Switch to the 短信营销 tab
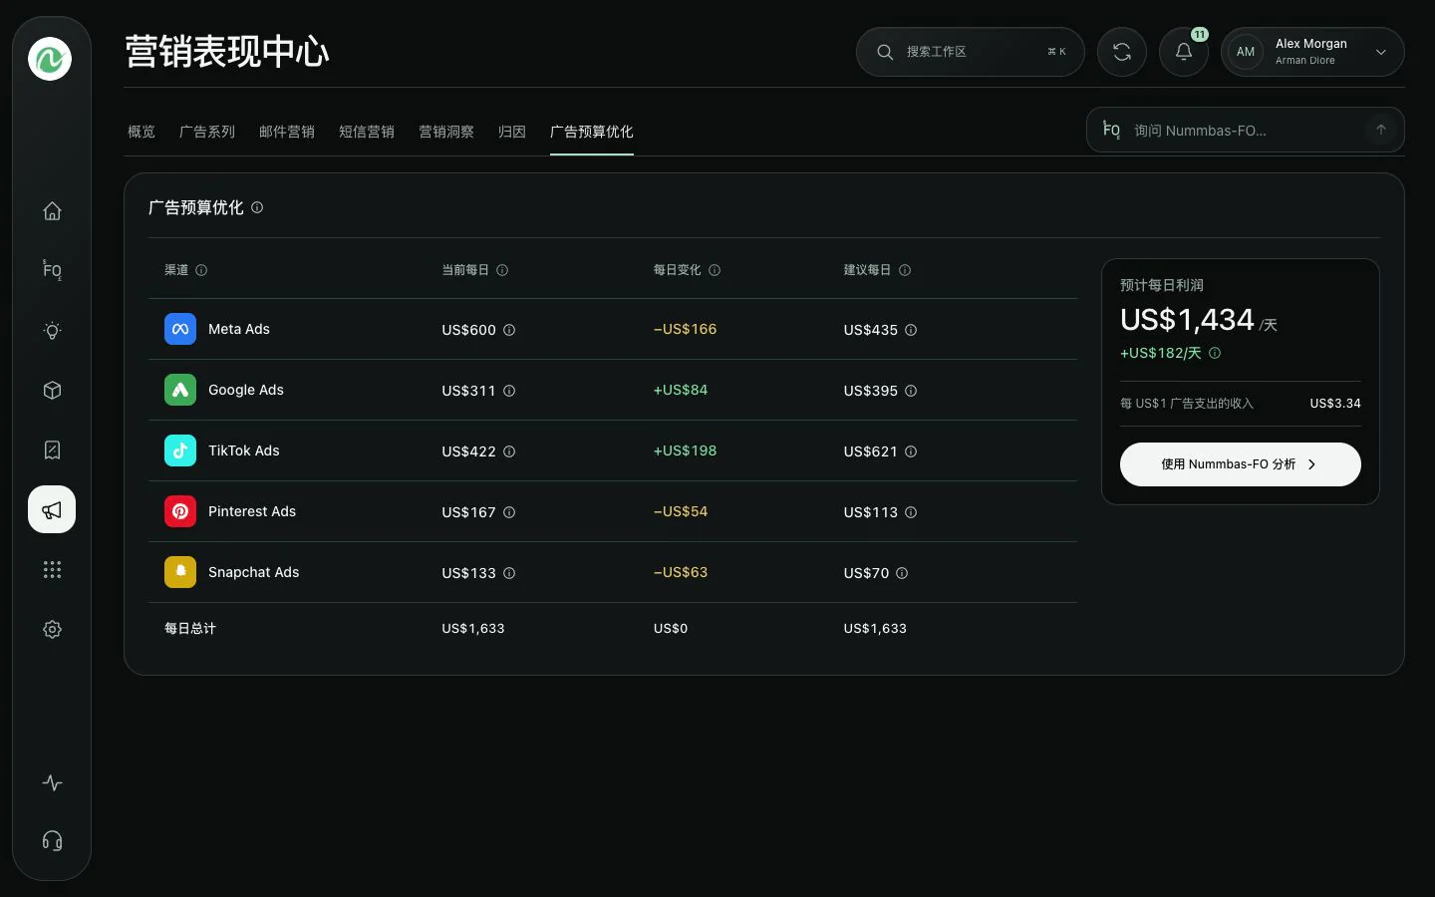Viewport: 1435px width, 897px height. pos(367,132)
